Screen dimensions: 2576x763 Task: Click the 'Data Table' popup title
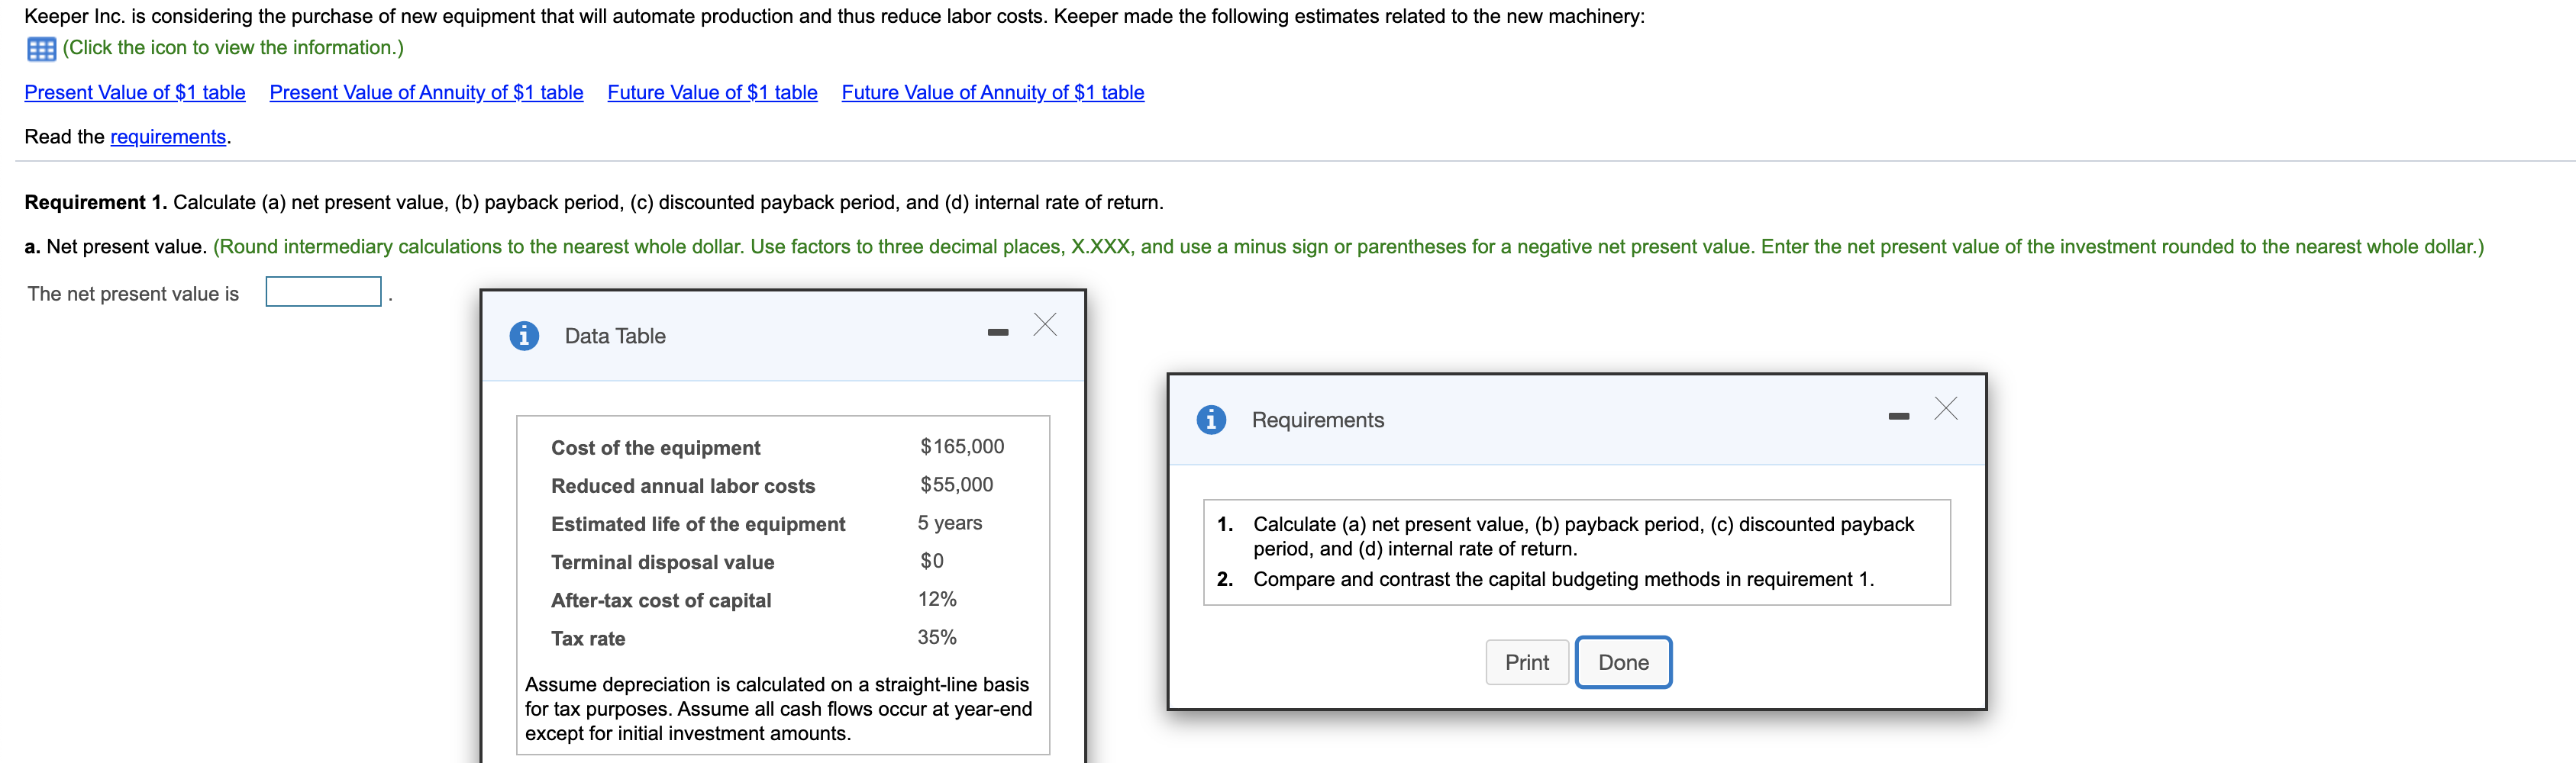point(615,336)
